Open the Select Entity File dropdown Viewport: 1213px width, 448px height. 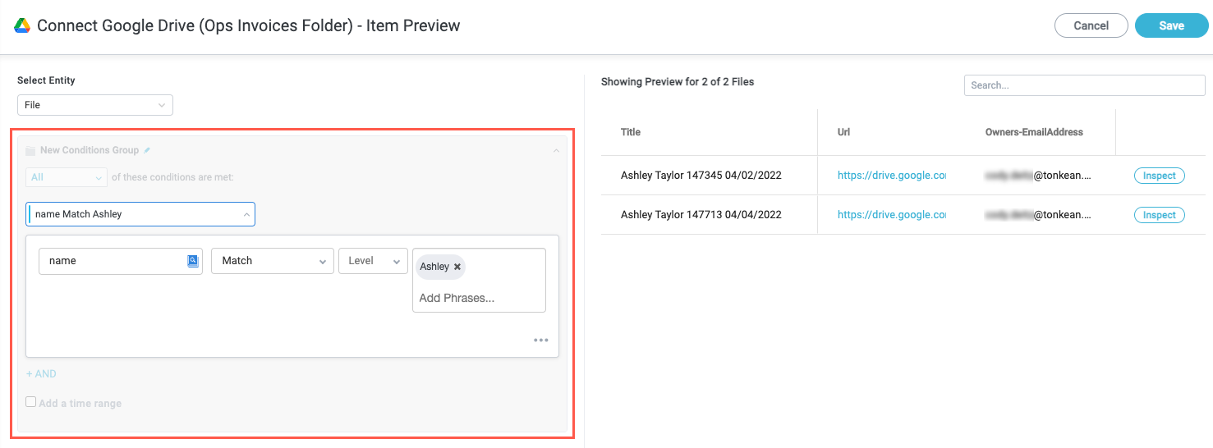pos(95,105)
